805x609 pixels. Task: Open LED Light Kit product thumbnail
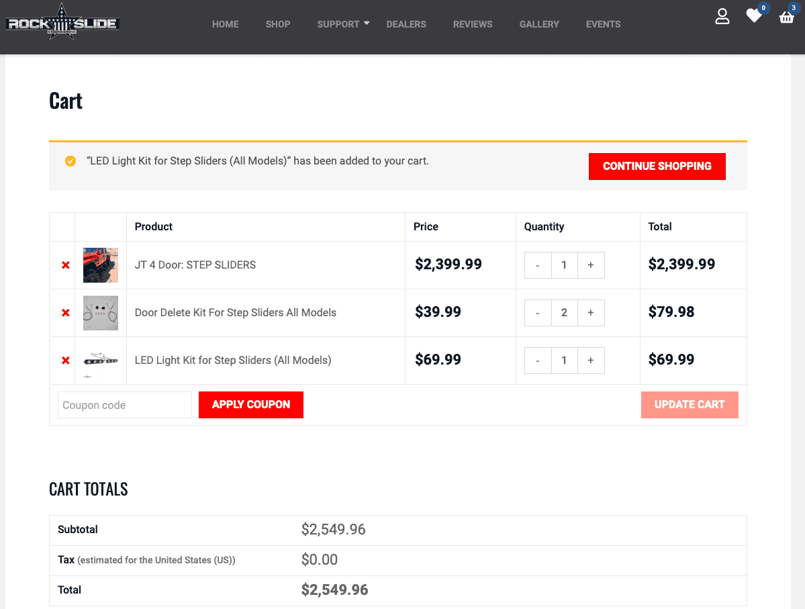(x=101, y=361)
